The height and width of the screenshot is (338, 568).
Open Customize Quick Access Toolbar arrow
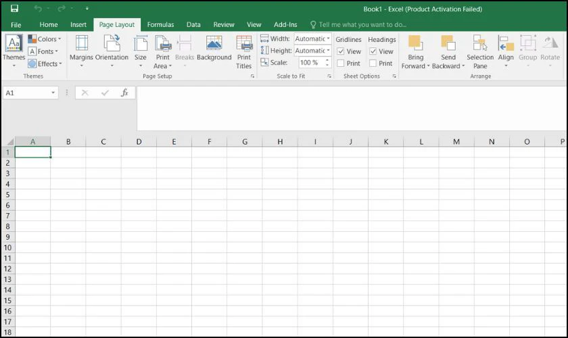pyautogui.click(x=87, y=8)
